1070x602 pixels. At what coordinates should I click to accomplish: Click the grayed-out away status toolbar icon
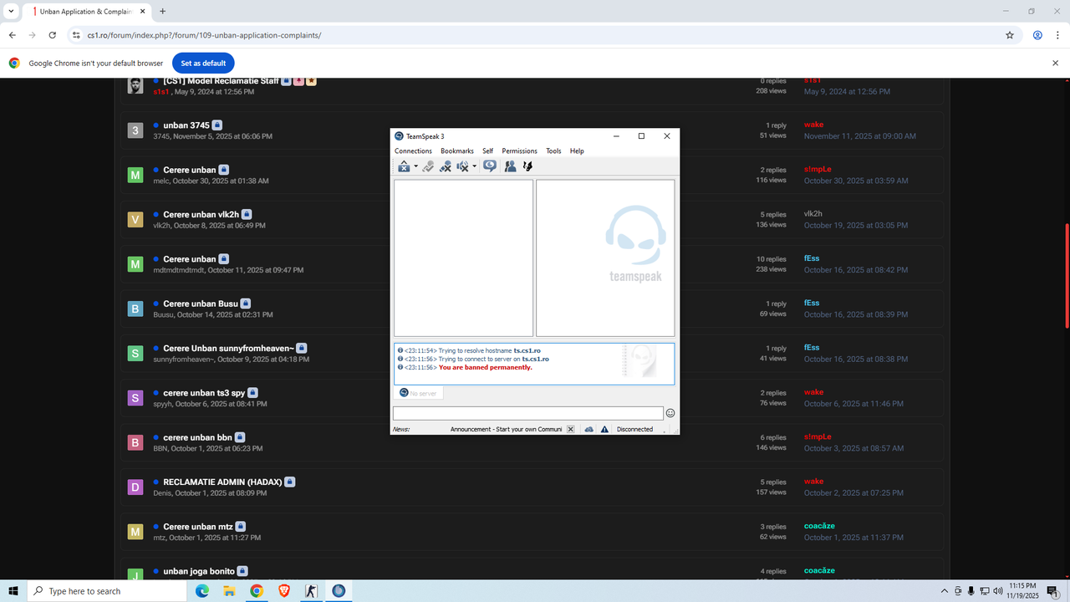428,166
